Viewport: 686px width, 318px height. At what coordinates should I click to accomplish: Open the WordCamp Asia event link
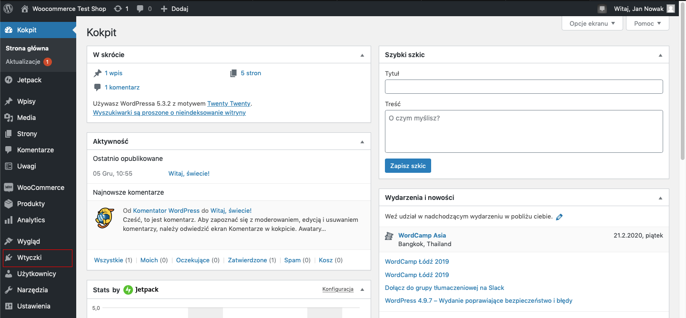coord(422,235)
